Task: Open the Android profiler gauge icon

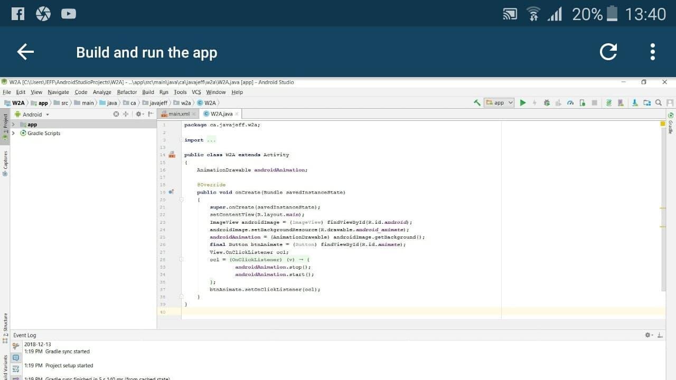Action: [570, 103]
